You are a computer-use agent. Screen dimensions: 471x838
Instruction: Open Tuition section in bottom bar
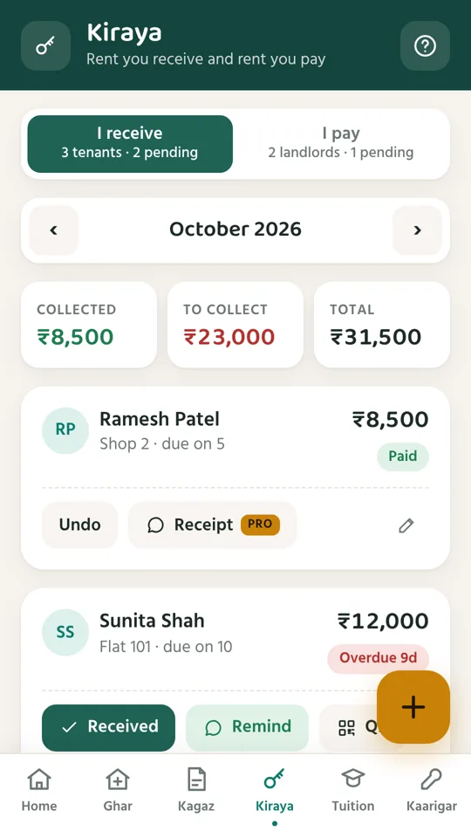point(353,790)
